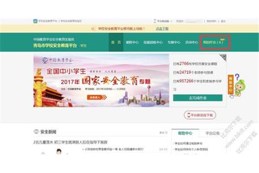The image size is (259, 173).
Task: Open the first help article under 帮助中心
Action: tap(189, 143)
